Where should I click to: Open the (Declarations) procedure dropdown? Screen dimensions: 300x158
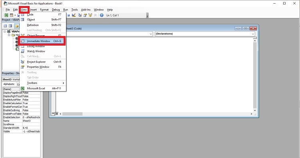[x=253, y=34]
